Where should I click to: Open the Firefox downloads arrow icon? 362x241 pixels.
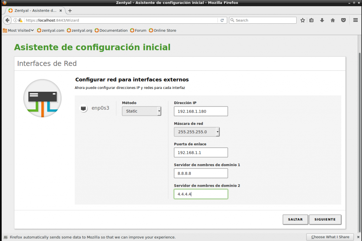point(322,20)
